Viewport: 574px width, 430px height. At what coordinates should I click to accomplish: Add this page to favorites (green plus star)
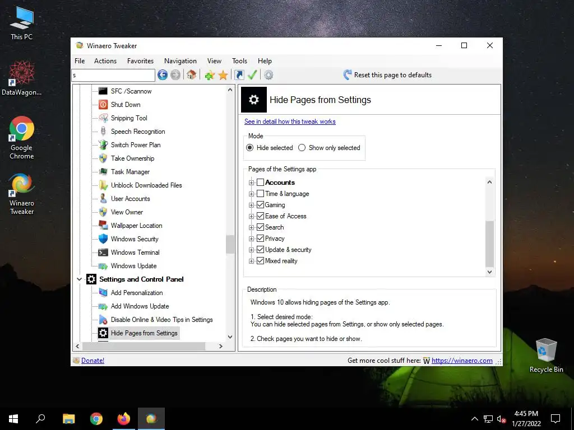210,76
